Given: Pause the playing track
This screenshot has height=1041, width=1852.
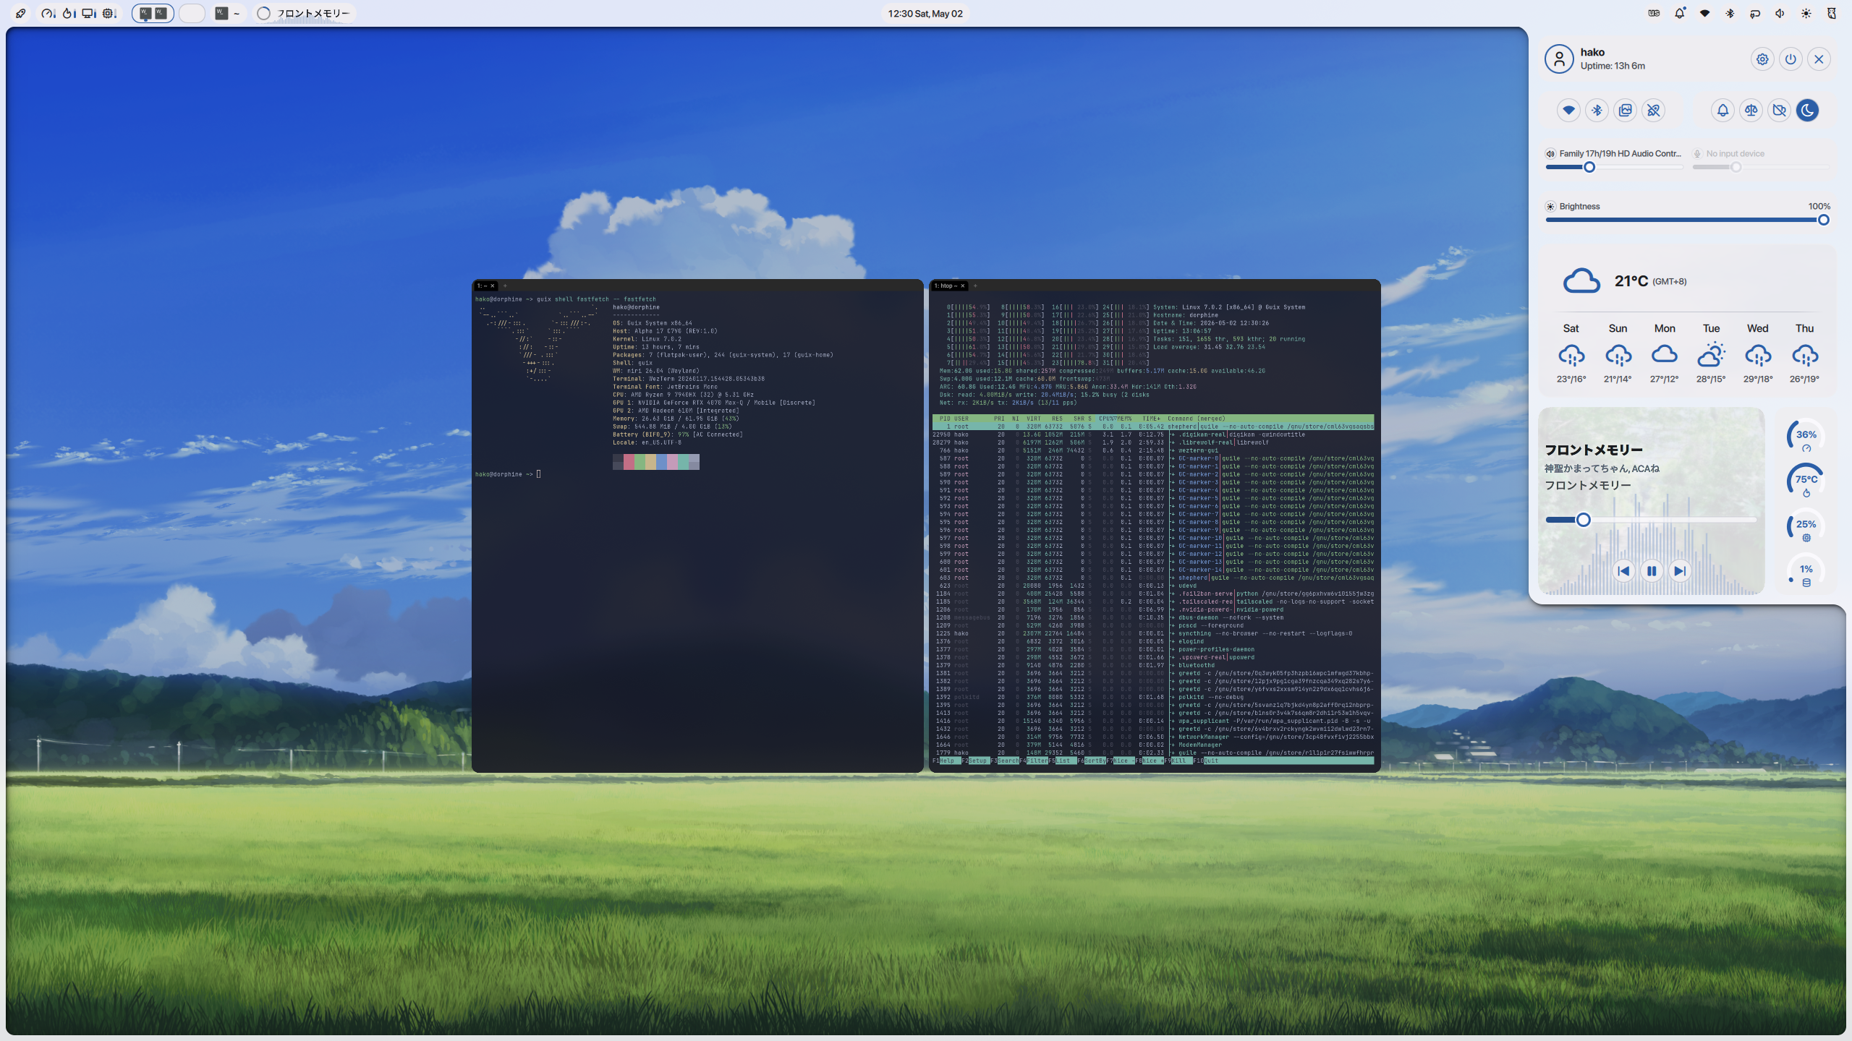Looking at the screenshot, I should click(x=1652, y=571).
